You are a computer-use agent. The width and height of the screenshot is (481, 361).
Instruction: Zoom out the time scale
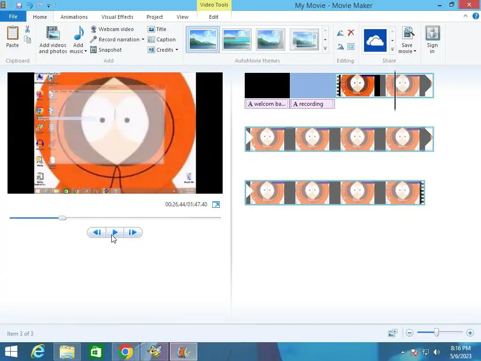[x=410, y=333]
